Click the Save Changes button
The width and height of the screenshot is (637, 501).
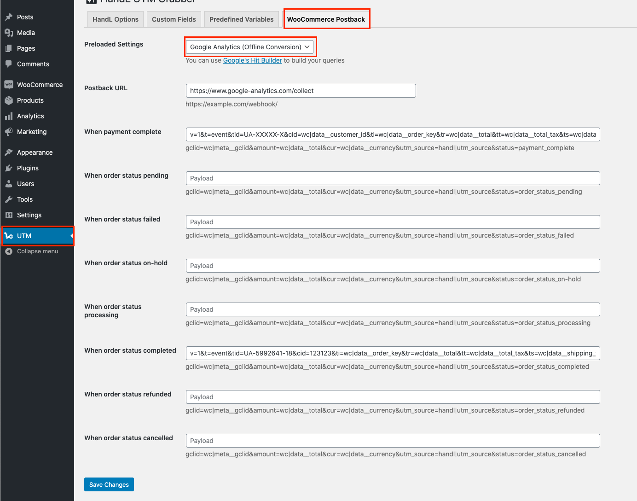pos(109,484)
